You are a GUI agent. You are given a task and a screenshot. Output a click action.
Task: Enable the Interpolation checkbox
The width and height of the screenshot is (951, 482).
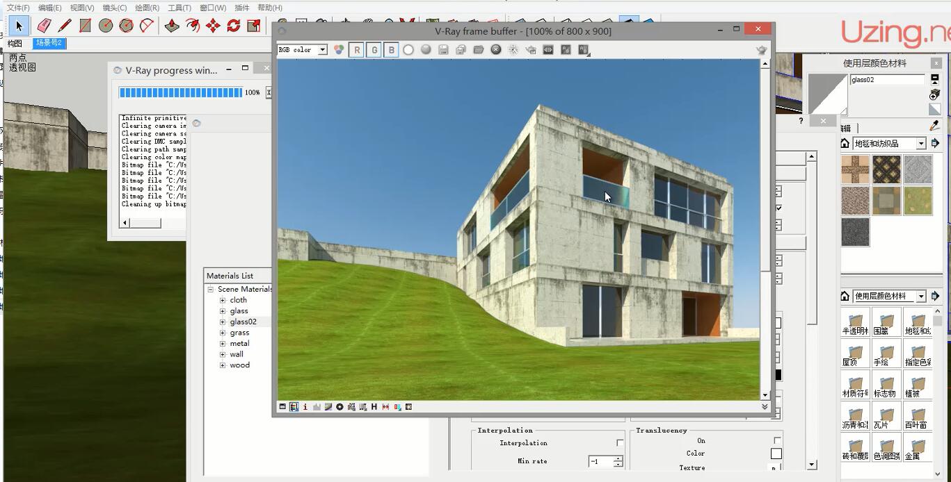click(x=620, y=443)
